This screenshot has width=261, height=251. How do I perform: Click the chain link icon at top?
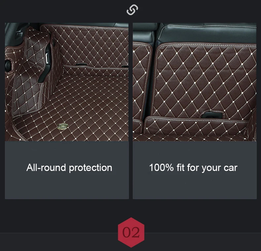tap(132, 10)
